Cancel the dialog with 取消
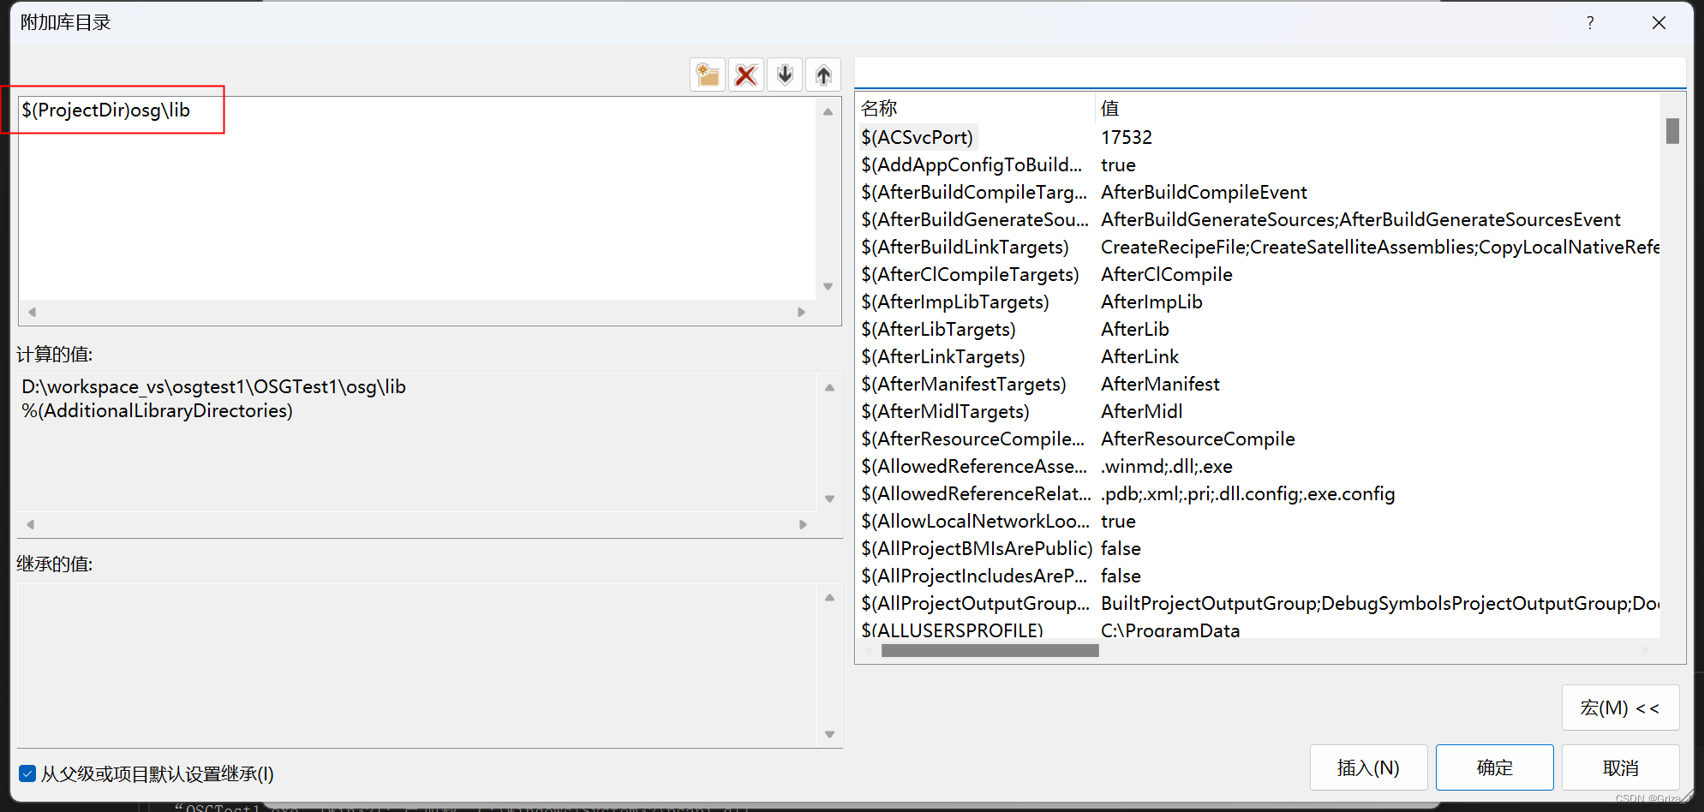Image resolution: width=1704 pixels, height=812 pixels. click(1619, 767)
